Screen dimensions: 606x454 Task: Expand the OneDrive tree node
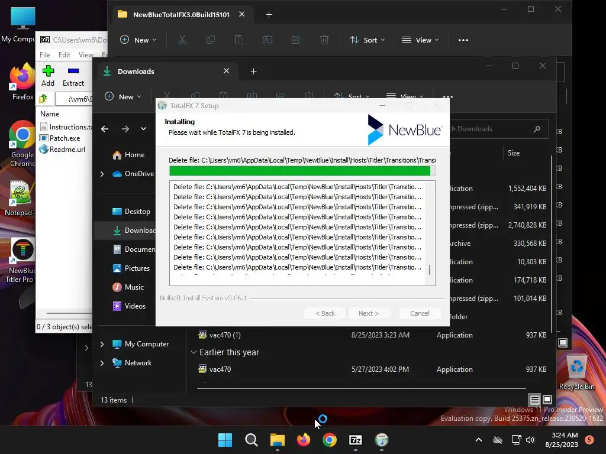pyautogui.click(x=102, y=174)
